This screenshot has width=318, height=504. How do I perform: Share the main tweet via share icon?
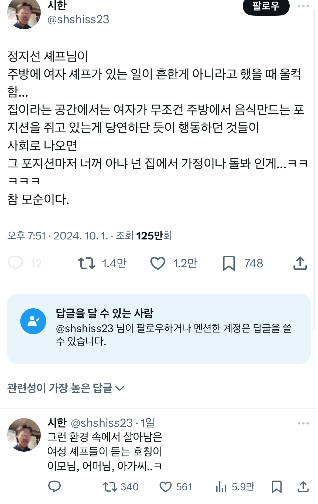pyautogui.click(x=300, y=263)
